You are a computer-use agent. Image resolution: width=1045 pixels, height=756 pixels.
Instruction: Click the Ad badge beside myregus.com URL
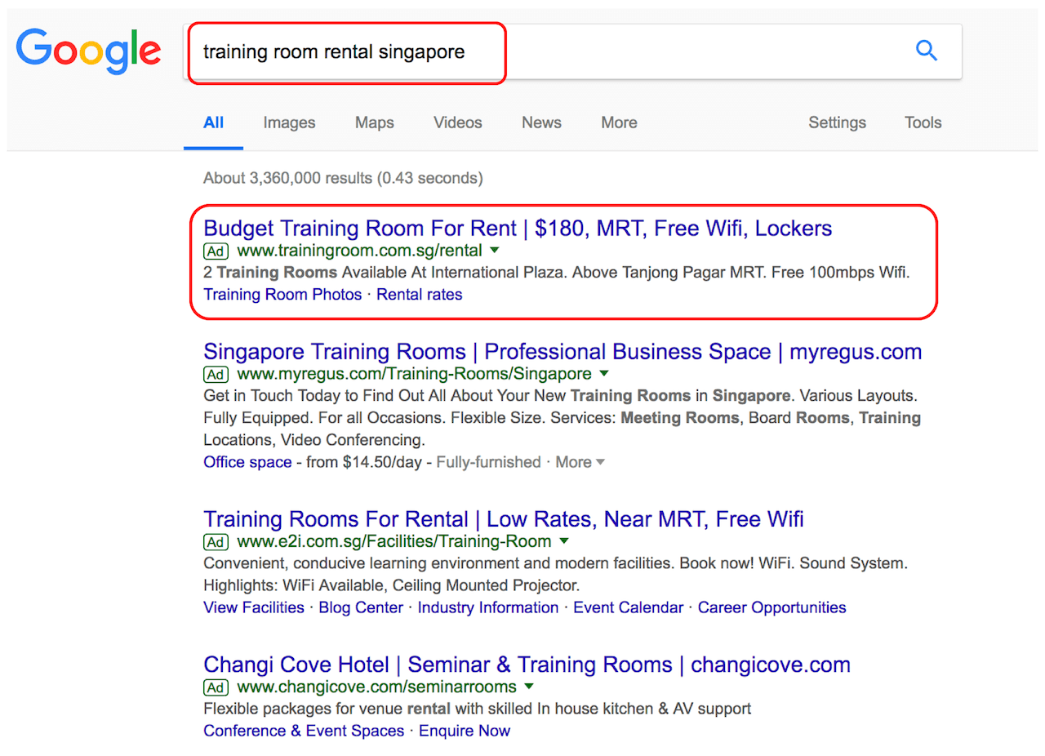(216, 374)
